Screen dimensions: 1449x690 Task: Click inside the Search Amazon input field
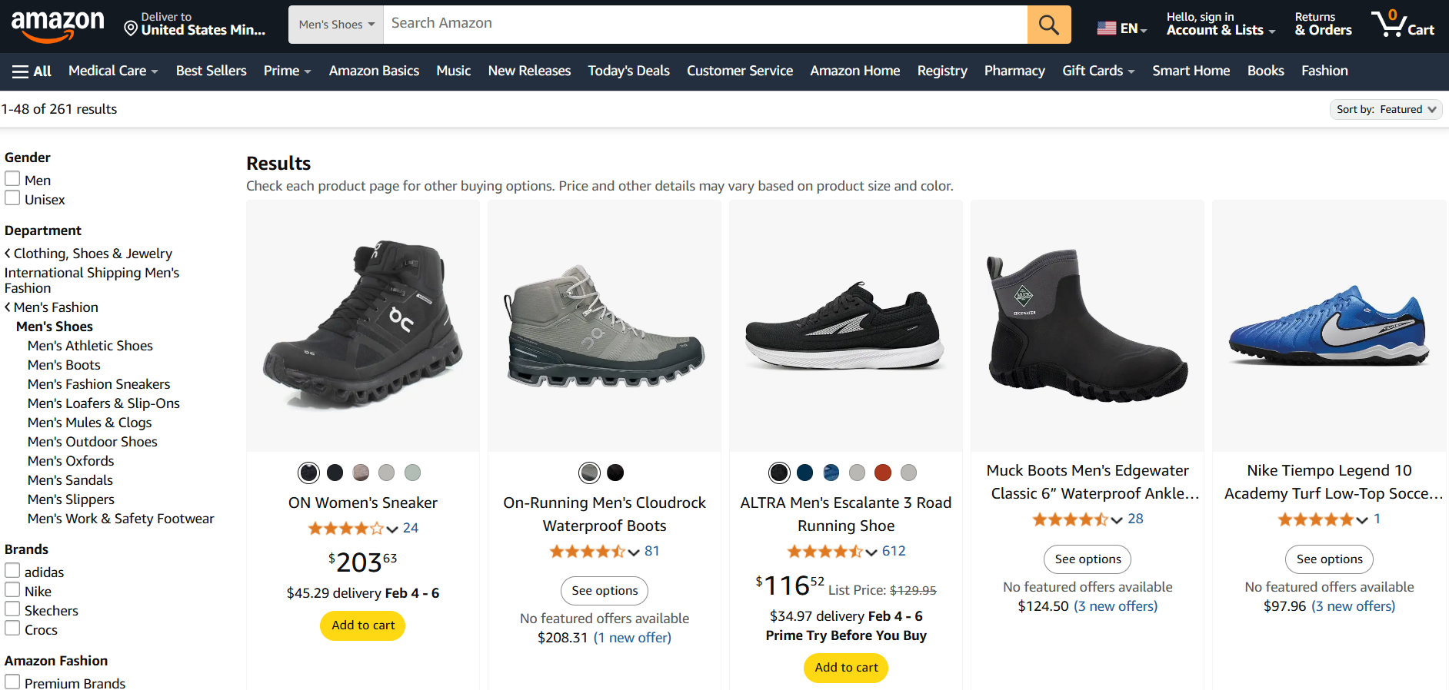tap(692, 24)
